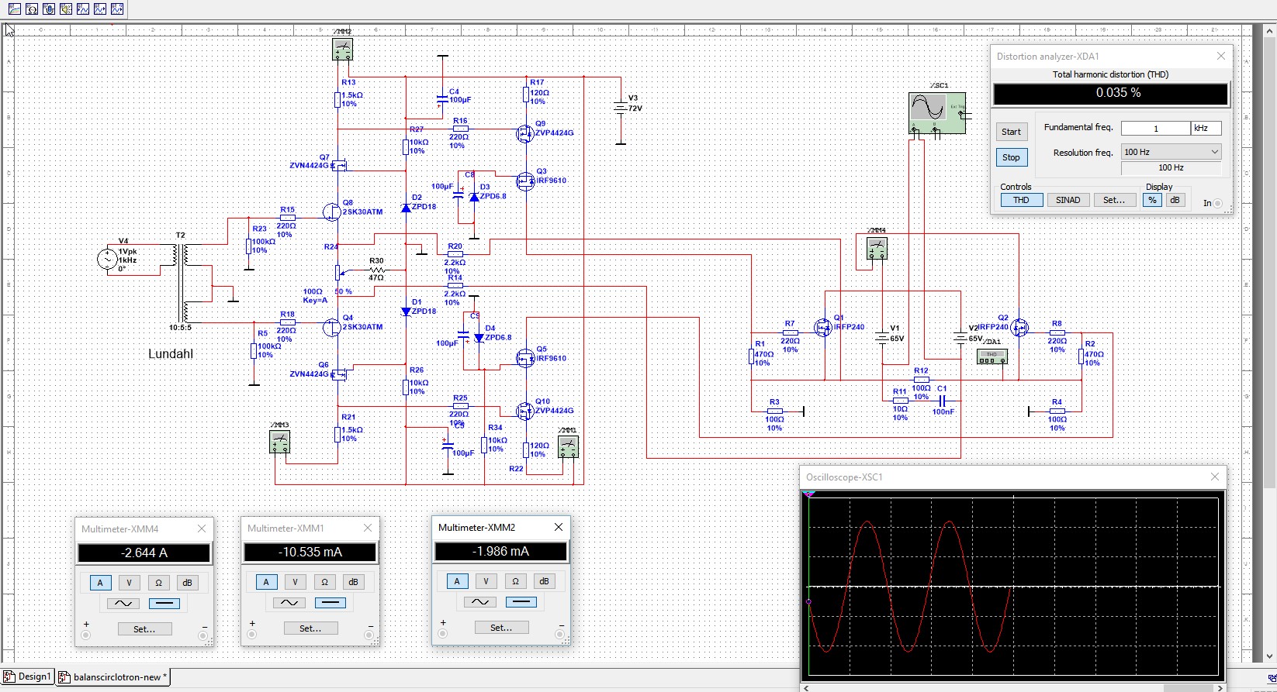Click the In terminal indicator of Distortion analyzer
The width and height of the screenshot is (1277, 692).
click(x=1217, y=204)
